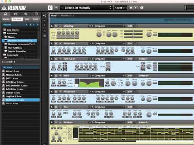Navigate back in the FACTORY browser

(x=30, y=25)
